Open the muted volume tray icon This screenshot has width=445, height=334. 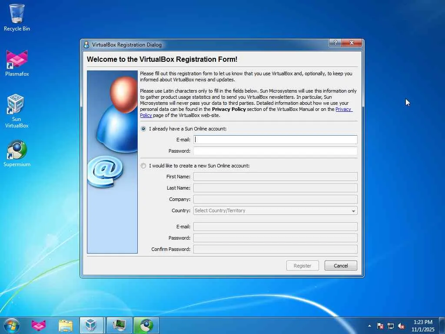401,326
